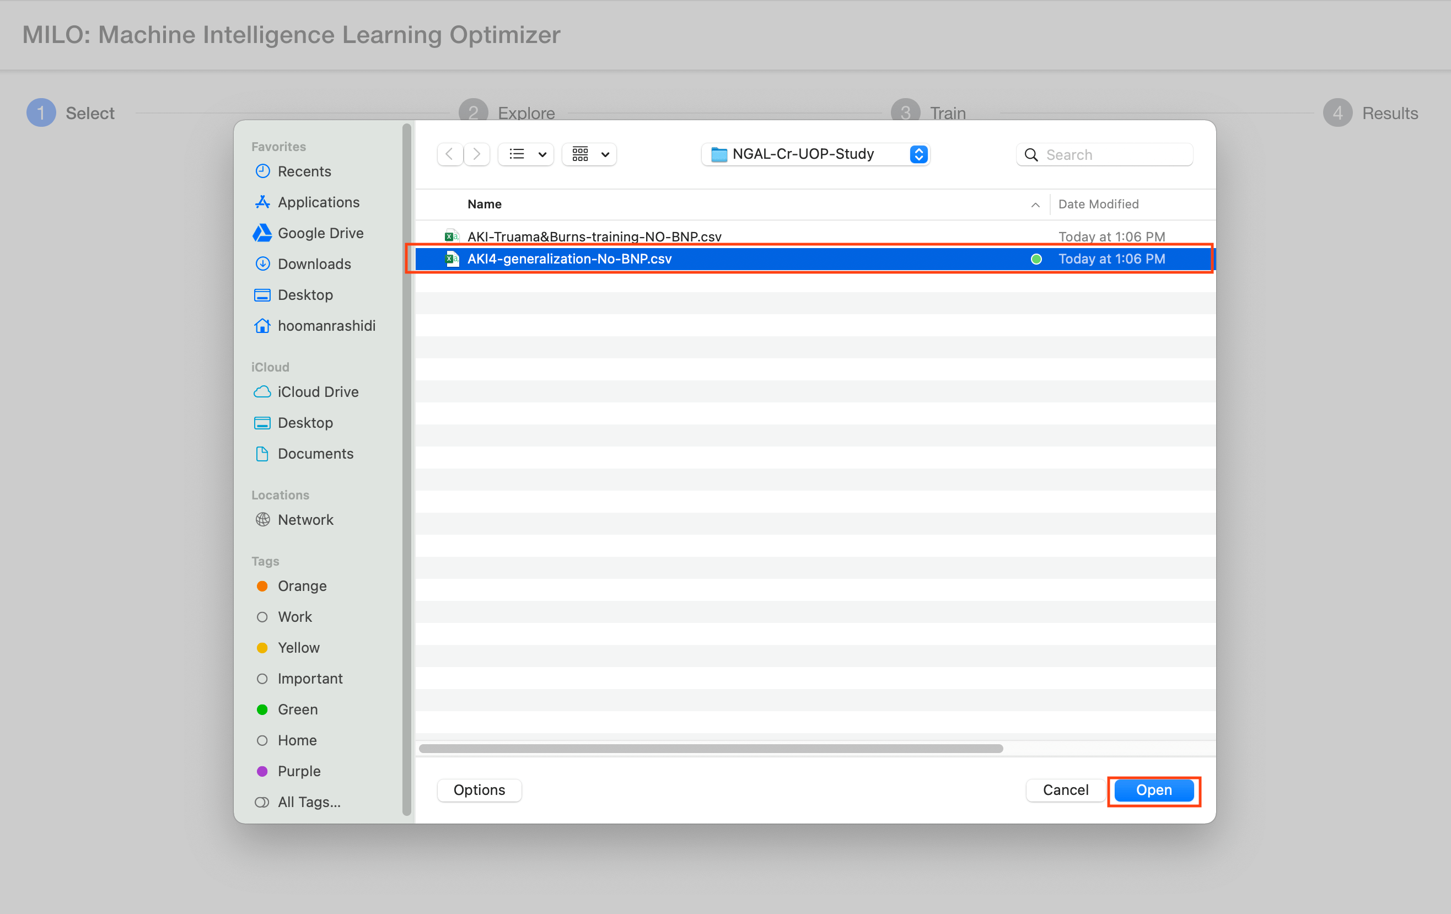Open the NGAL-Cr-UOP-Study folder path popup
This screenshot has width=1451, height=914.
815,154
